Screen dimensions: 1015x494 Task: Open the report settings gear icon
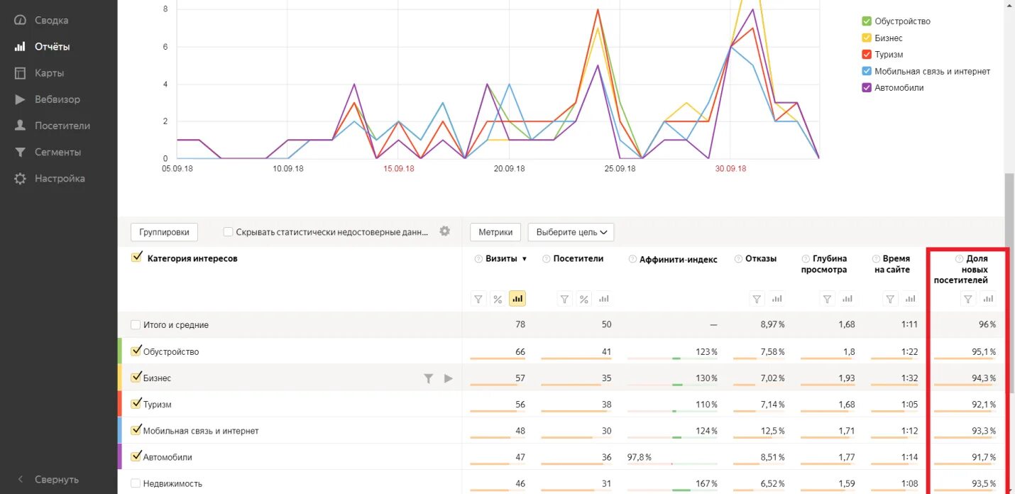[x=445, y=231]
